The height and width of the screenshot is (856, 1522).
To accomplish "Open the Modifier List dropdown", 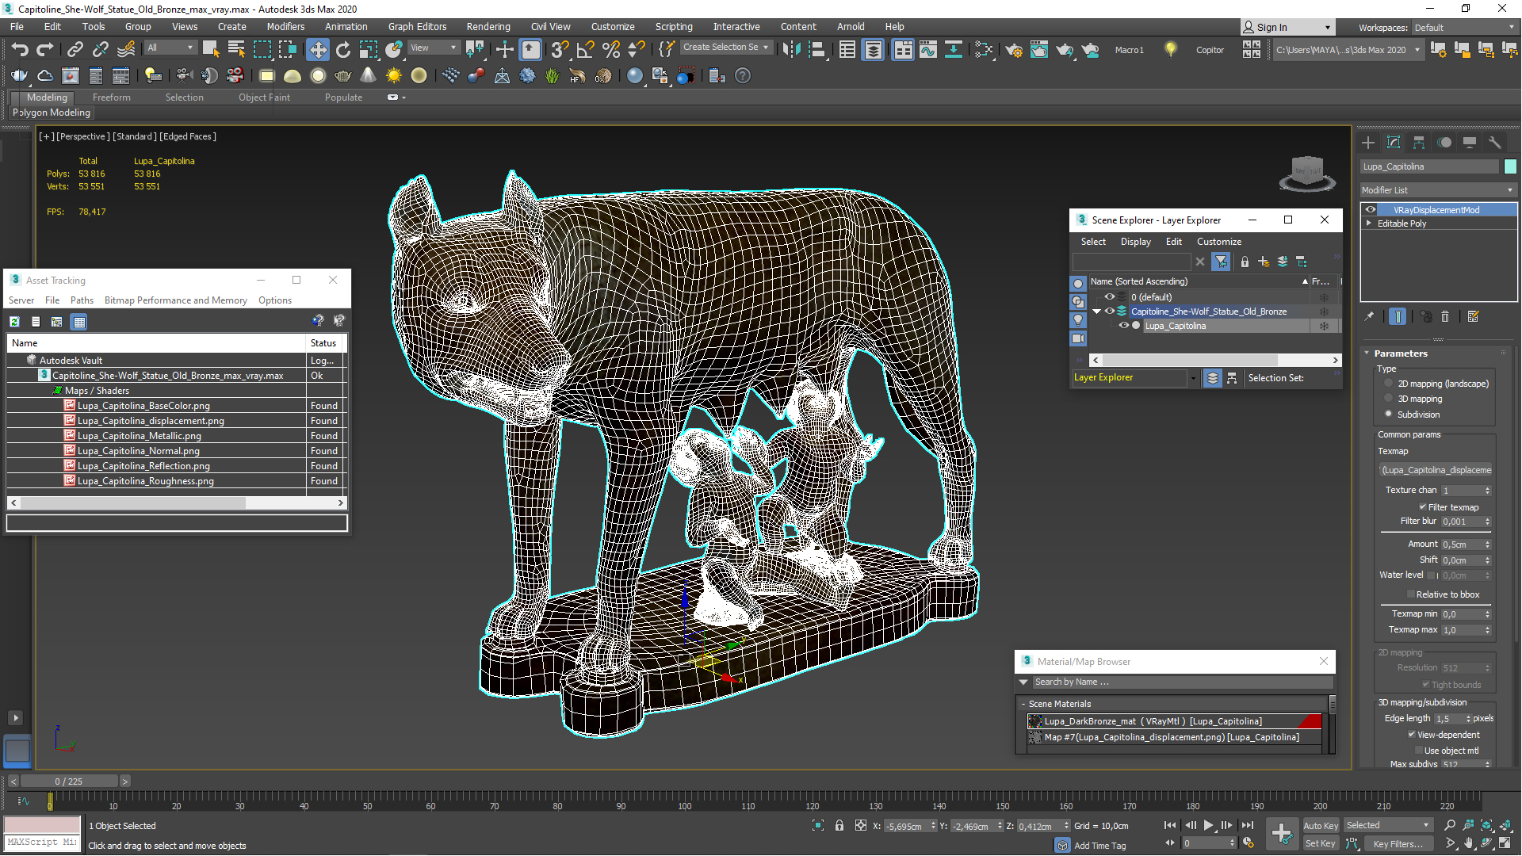I will pos(1438,190).
